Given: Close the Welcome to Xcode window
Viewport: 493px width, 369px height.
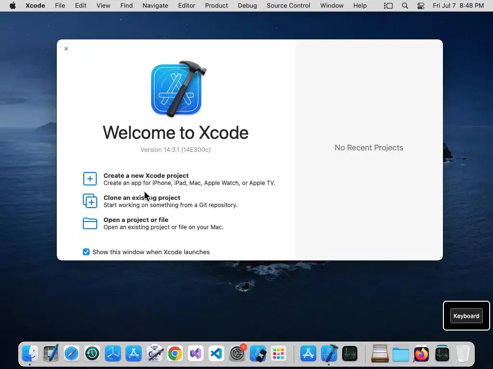Looking at the screenshot, I should pos(66,49).
